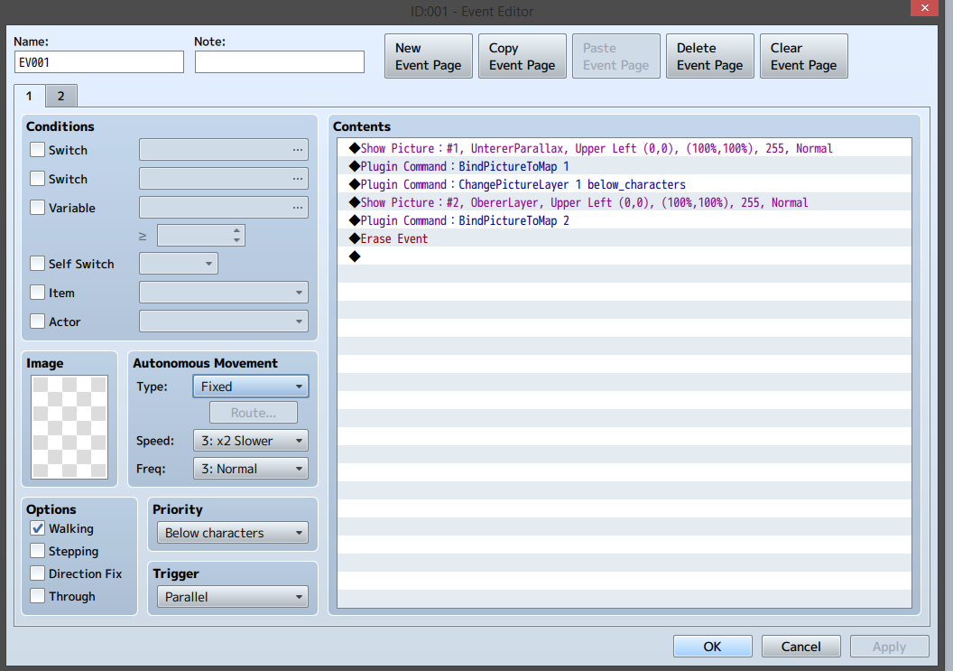This screenshot has width=953, height=671.
Task: Select the BindPictureToMap 1 plugin command
Action: [x=625, y=166]
